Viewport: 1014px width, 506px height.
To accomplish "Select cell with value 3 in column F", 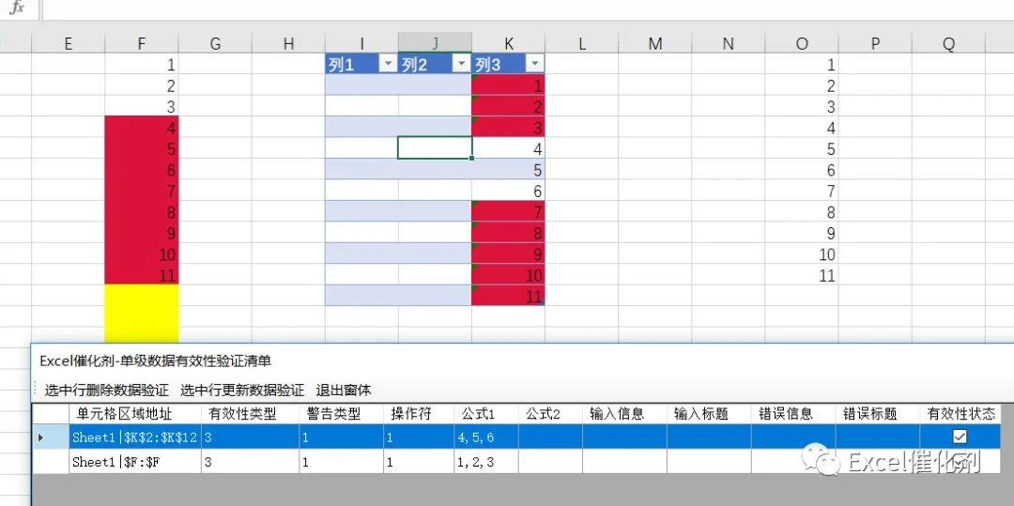I will pos(142,106).
